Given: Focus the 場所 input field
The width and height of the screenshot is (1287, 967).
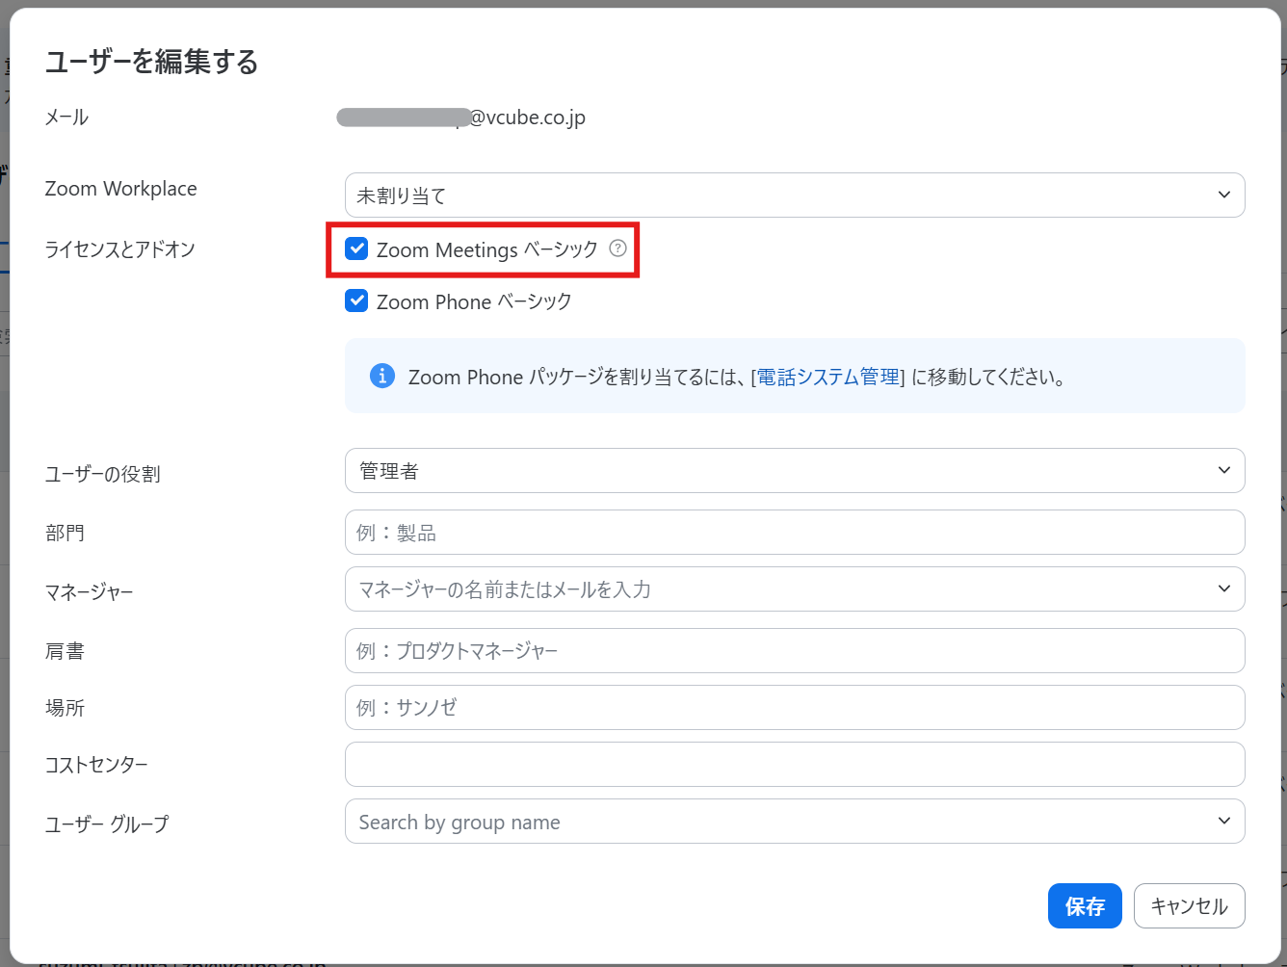Looking at the screenshot, I should click(x=795, y=708).
